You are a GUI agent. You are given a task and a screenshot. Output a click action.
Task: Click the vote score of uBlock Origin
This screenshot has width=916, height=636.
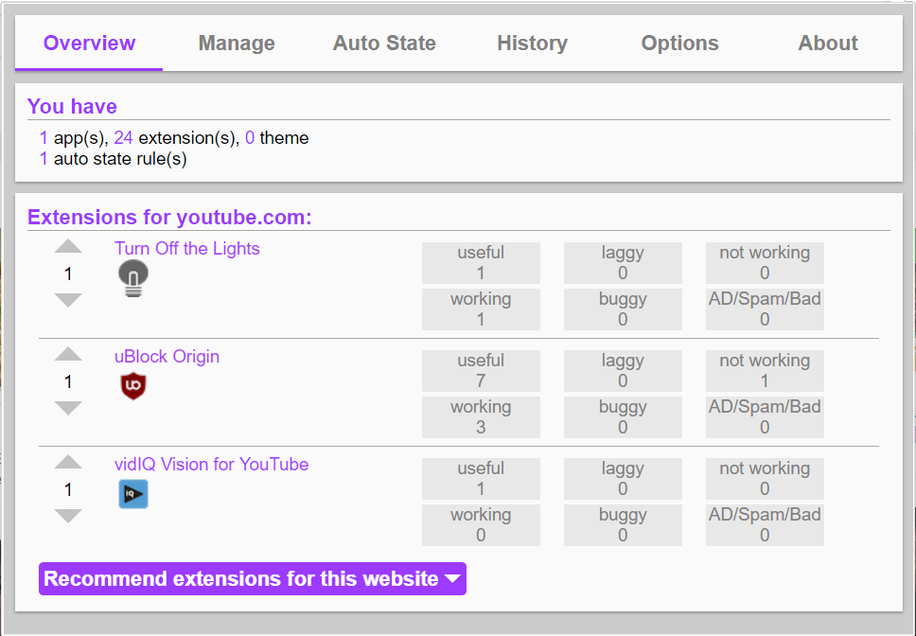(68, 381)
